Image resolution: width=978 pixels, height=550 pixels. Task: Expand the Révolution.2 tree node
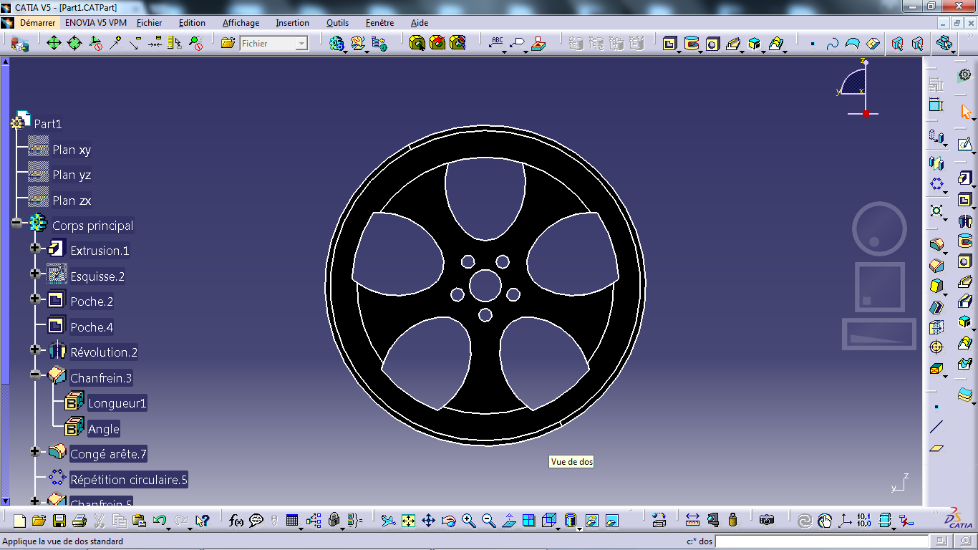click(x=35, y=349)
